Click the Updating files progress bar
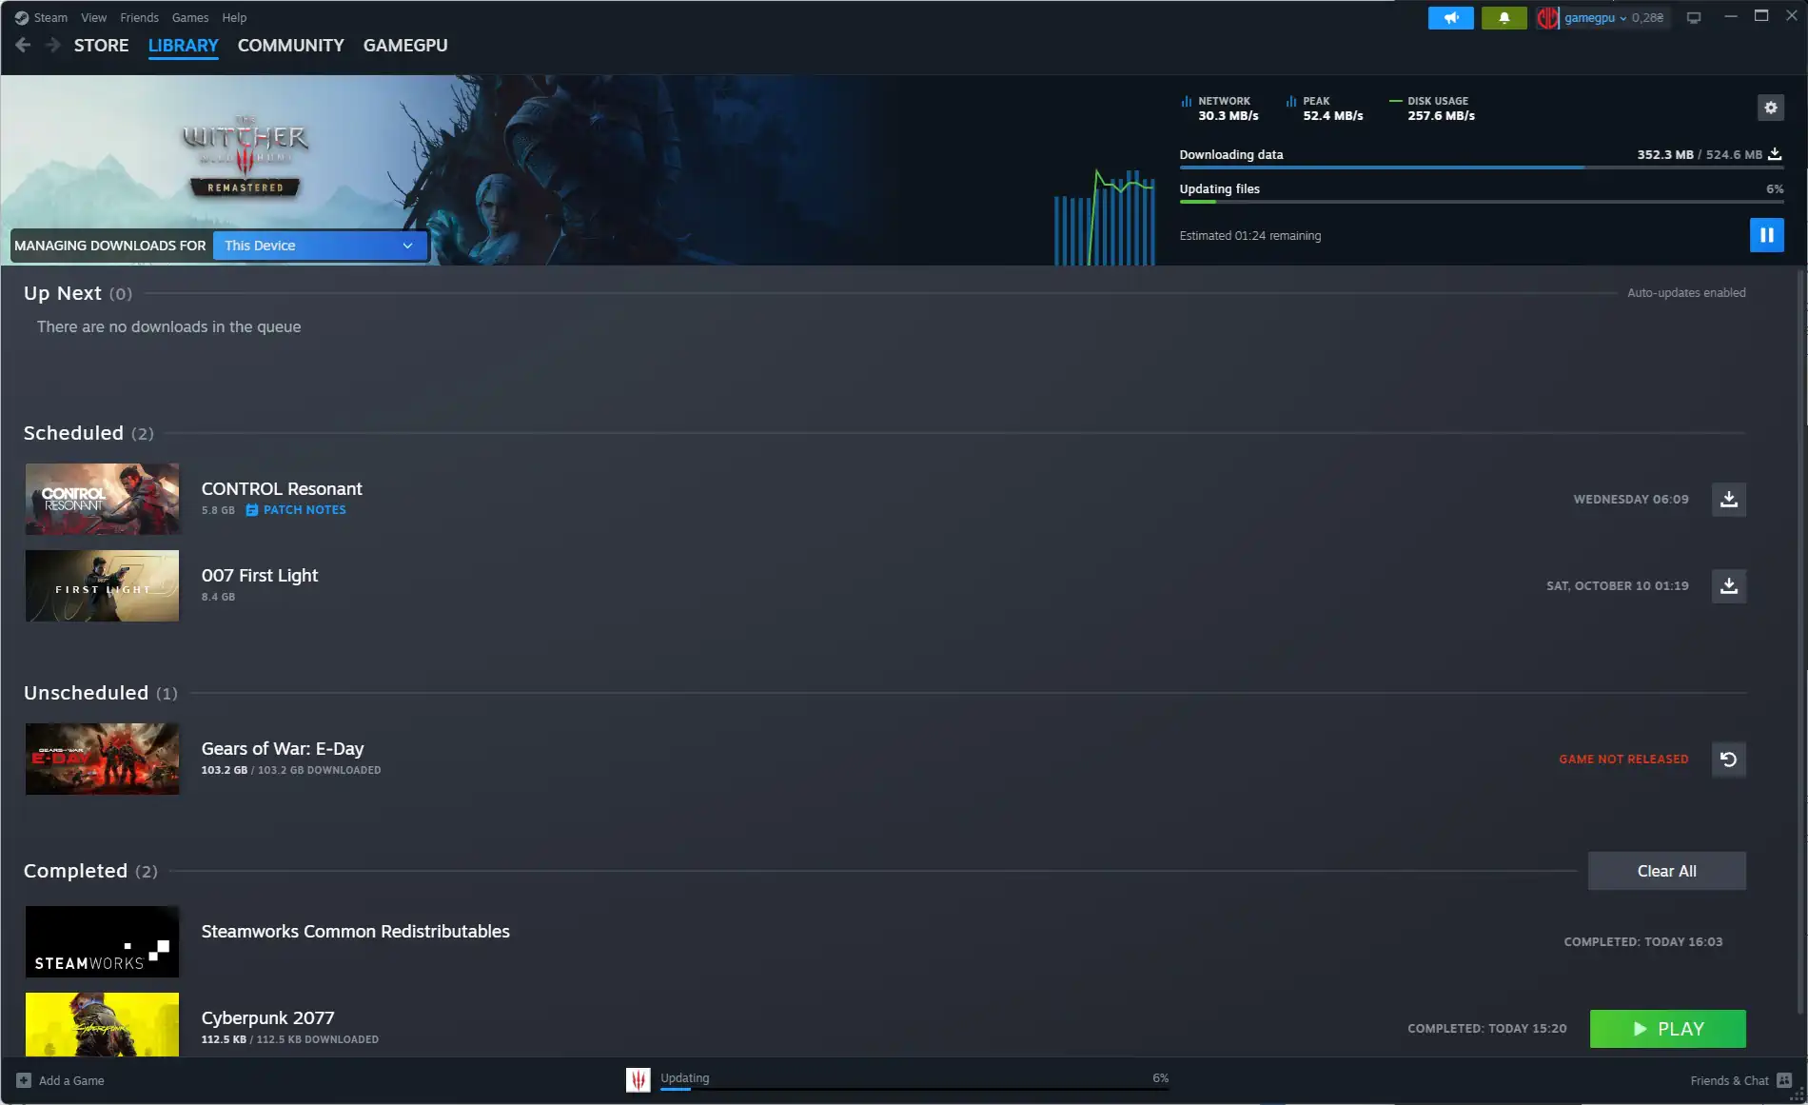The height and width of the screenshot is (1105, 1808). [x=1481, y=202]
